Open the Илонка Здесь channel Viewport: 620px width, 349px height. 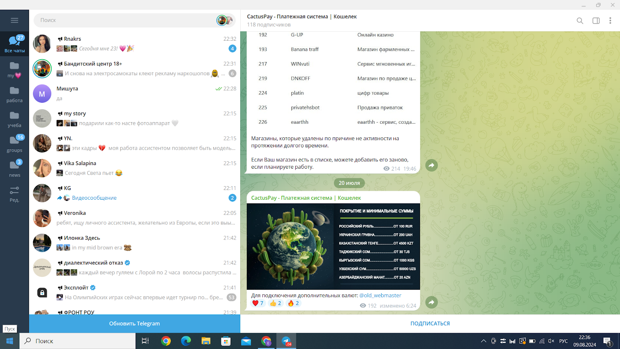coord(134,243)
